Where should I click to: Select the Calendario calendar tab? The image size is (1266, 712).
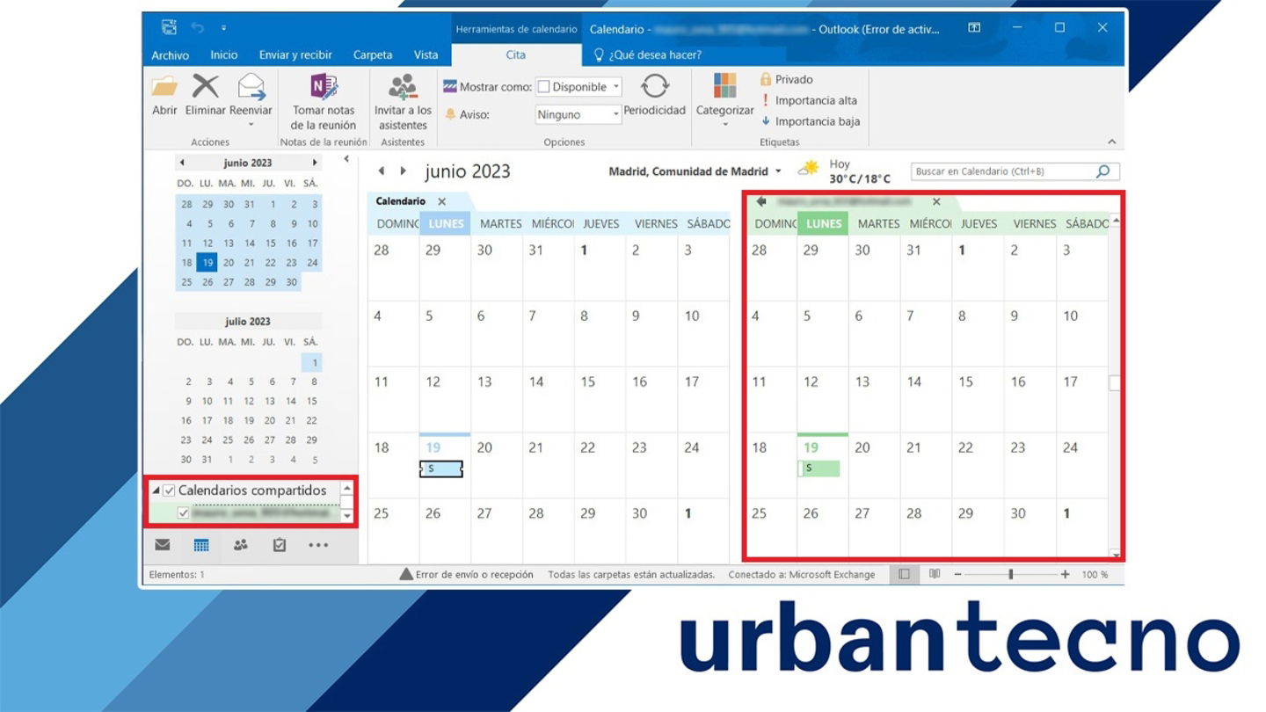click(401, 201)
